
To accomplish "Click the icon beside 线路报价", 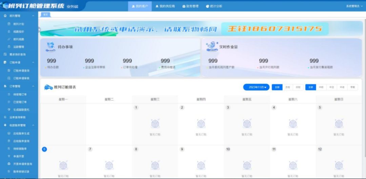I will 9,32.
